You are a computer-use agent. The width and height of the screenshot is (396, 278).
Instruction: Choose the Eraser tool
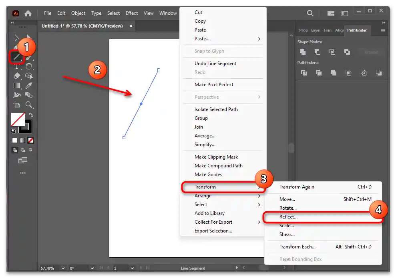[17, 76]
